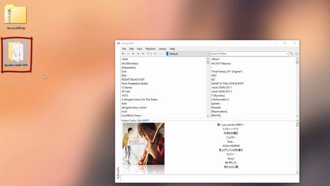Screen dimensions: 330x186
Task: Select the Busy2 track
Action: [x=231, y=159]
